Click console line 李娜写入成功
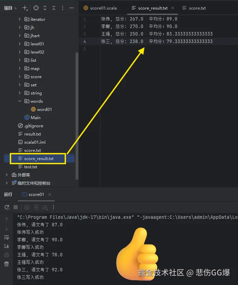This screenshot has height=285, width=238. tap(30, 247)
